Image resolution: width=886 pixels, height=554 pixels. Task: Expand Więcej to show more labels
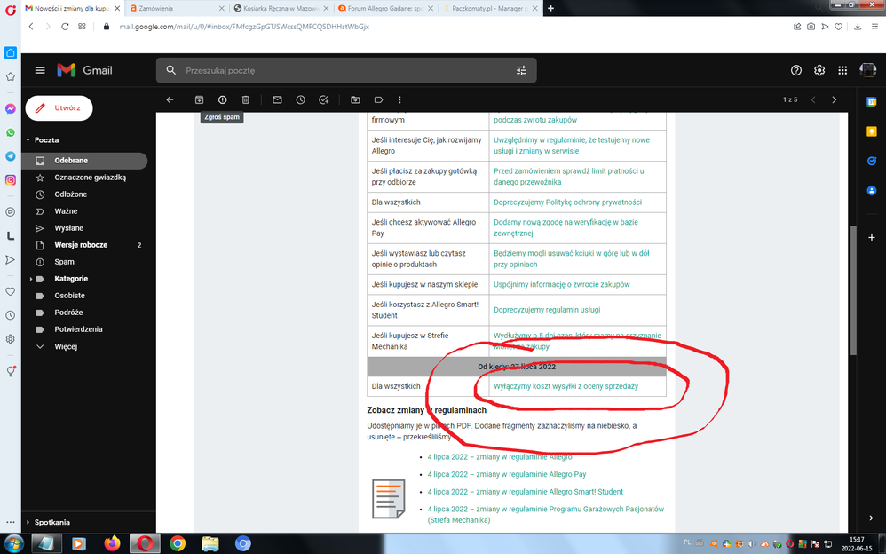66,346
